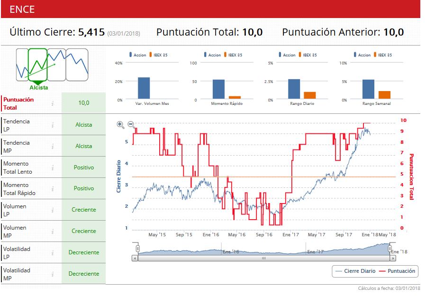Click the Último Cierre value 5,415
Image resolution: width=426 pixels, height=297 pixels.
point(91,32)
